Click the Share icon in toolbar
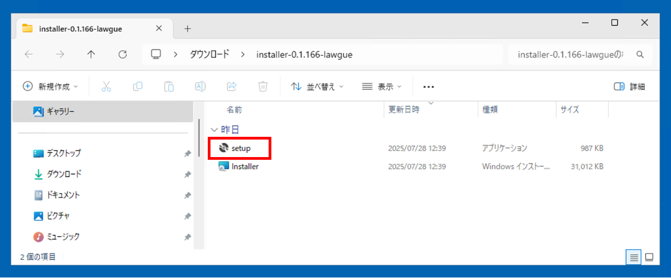The height and width of the screenshot is (278, 671). pyautogui.click(x=232, y=86)
